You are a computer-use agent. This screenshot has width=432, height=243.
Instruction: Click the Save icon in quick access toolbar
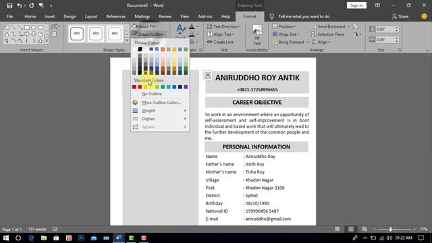pos(9,5)
